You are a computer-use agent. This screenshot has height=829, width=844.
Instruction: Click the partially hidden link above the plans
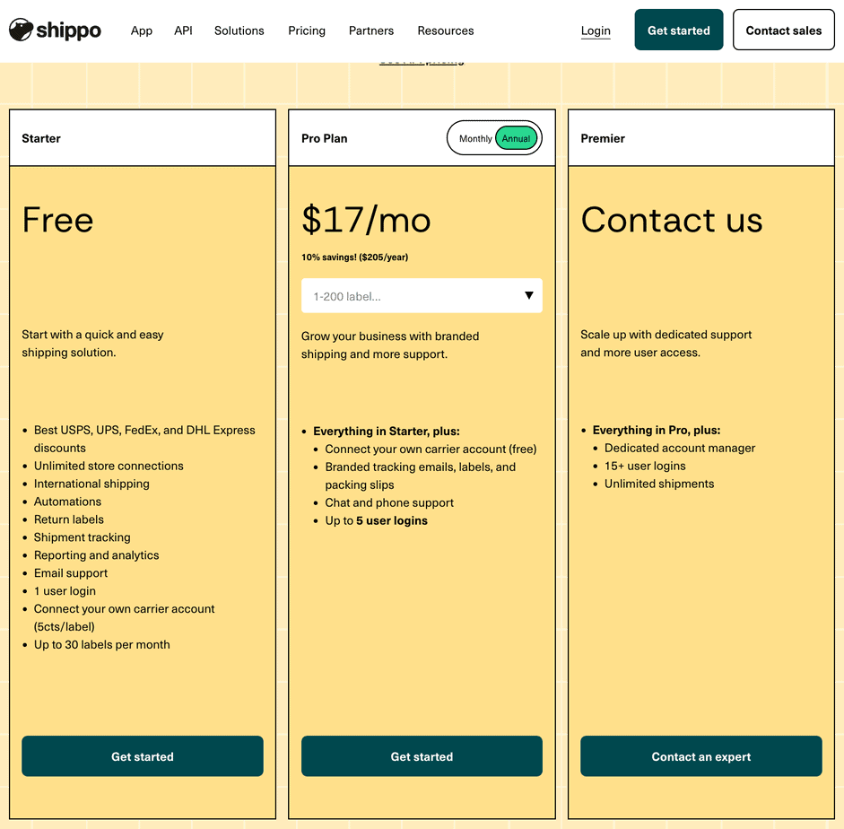(422, 61)
